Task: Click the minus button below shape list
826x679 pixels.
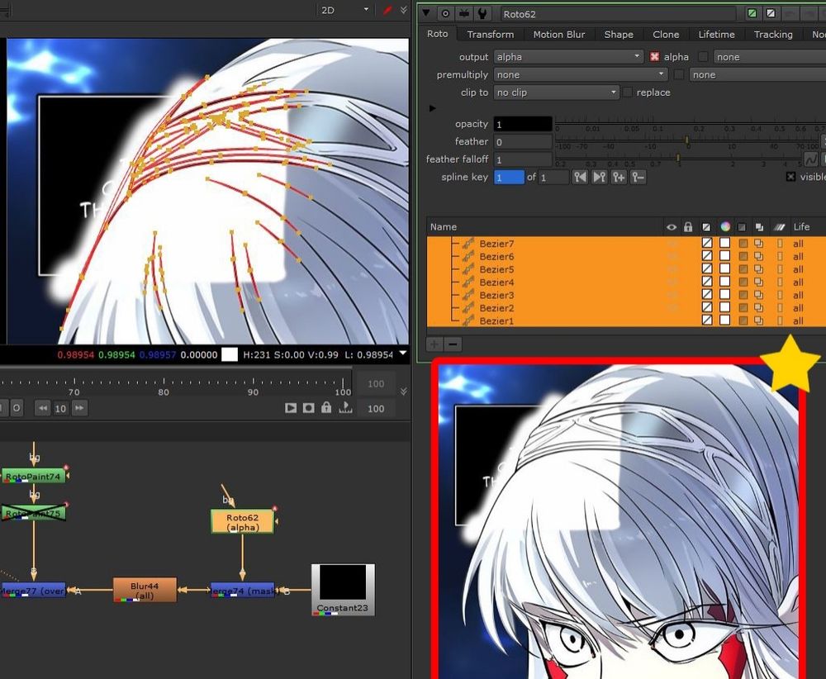Action: click(453, 344)
